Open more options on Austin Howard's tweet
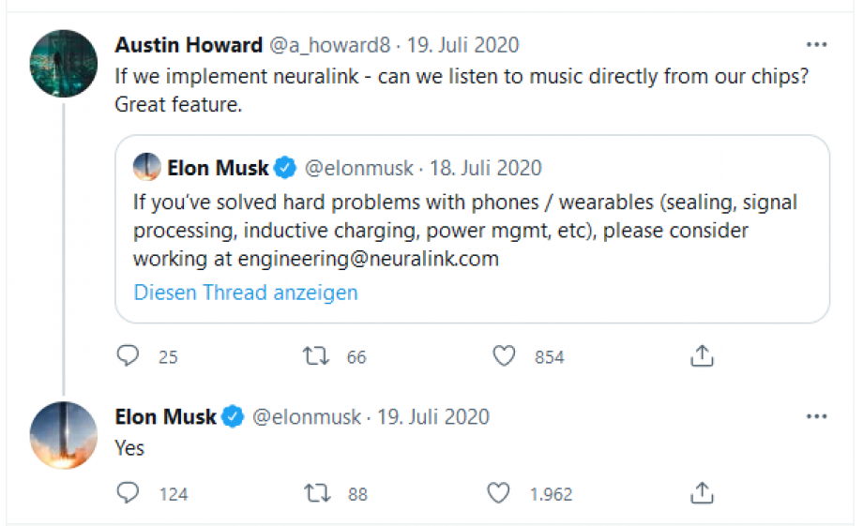This screenshot has width=863, height=526. [816, 45]
